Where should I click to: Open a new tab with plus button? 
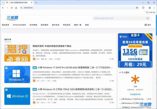pos(36,3)
